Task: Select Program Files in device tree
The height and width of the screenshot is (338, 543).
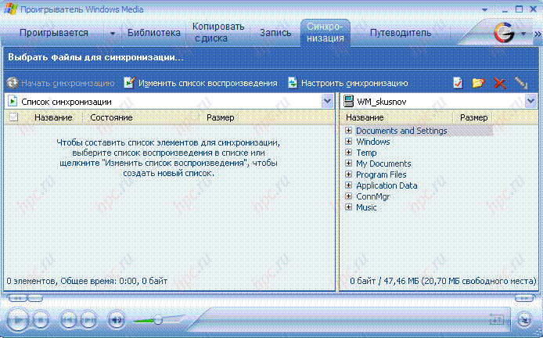Action: pyautogui.click(x=381, y=174)
